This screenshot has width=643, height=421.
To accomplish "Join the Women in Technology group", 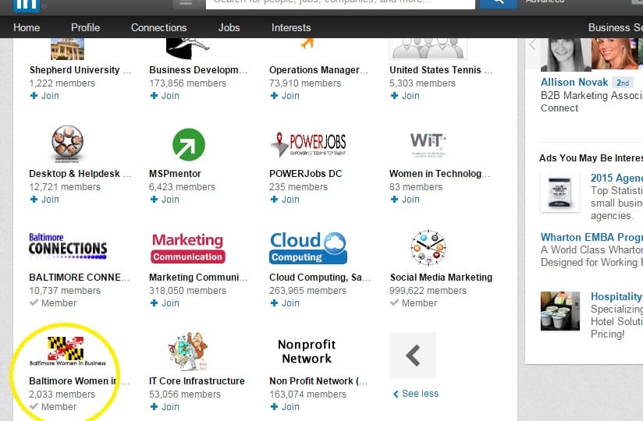I will point(405,199).
